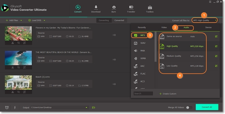Image resolution: width=225 pixels, height=114 pixels.
Task: Click the trim scissors icon for Beach (2).wmv
Action: [13, 92]
